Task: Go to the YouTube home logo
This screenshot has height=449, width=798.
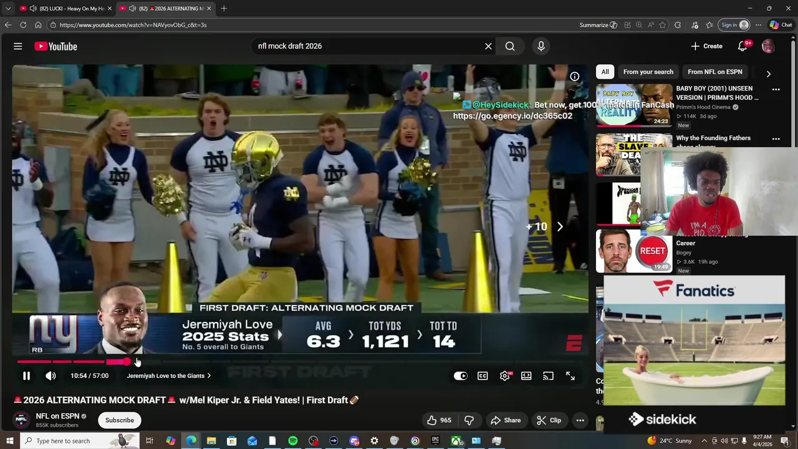Action: coord(55,46)
